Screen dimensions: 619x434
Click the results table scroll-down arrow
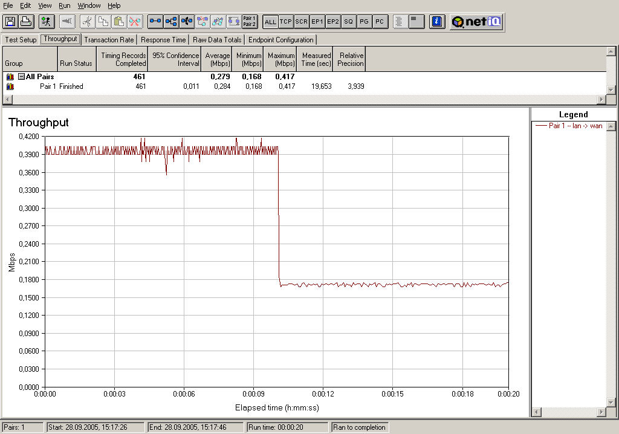coord(611,90)
